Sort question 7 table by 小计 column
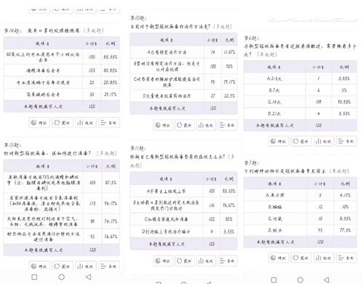The image size is (364, 284). tap(320, 184)
